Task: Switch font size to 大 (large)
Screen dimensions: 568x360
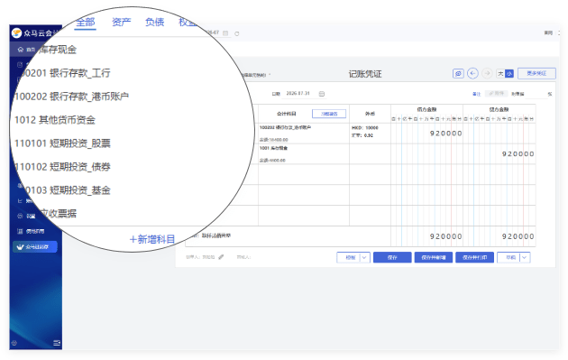Action: pyautogui.click(x=500, y=74)
